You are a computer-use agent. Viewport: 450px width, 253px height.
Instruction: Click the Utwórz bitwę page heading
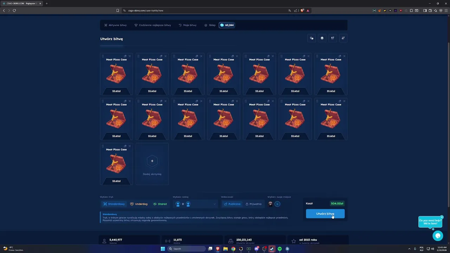click(x=111, y=39)
